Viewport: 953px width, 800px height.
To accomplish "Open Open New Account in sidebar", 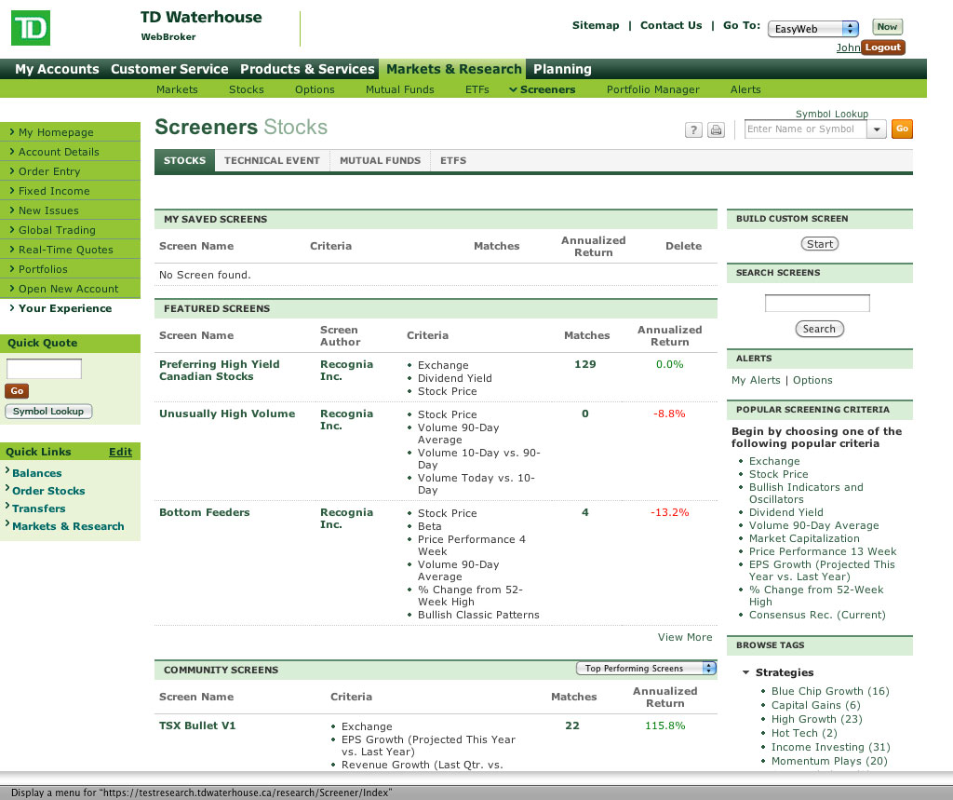I will (70, 288).
